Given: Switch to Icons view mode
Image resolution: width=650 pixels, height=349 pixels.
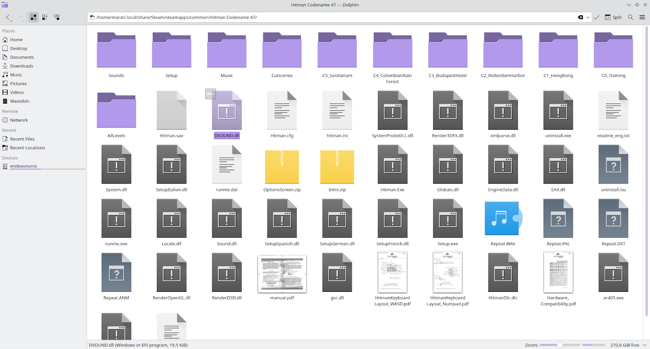Looking at the screenshot, I should tap(33, 17).
